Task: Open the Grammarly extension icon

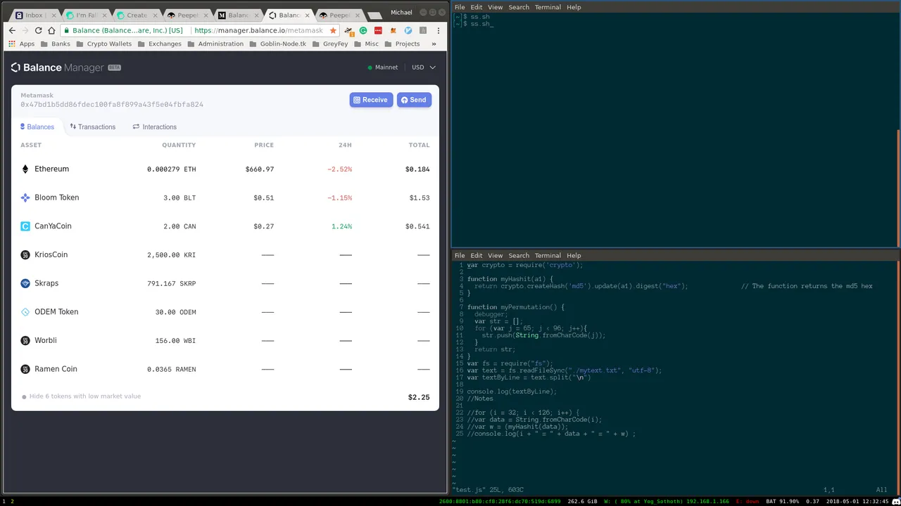Action: pyautogui.click(x=363, y=30)
